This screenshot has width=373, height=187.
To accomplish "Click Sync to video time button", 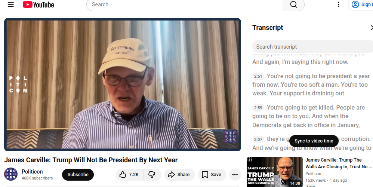I will click(x=314, y=141).
